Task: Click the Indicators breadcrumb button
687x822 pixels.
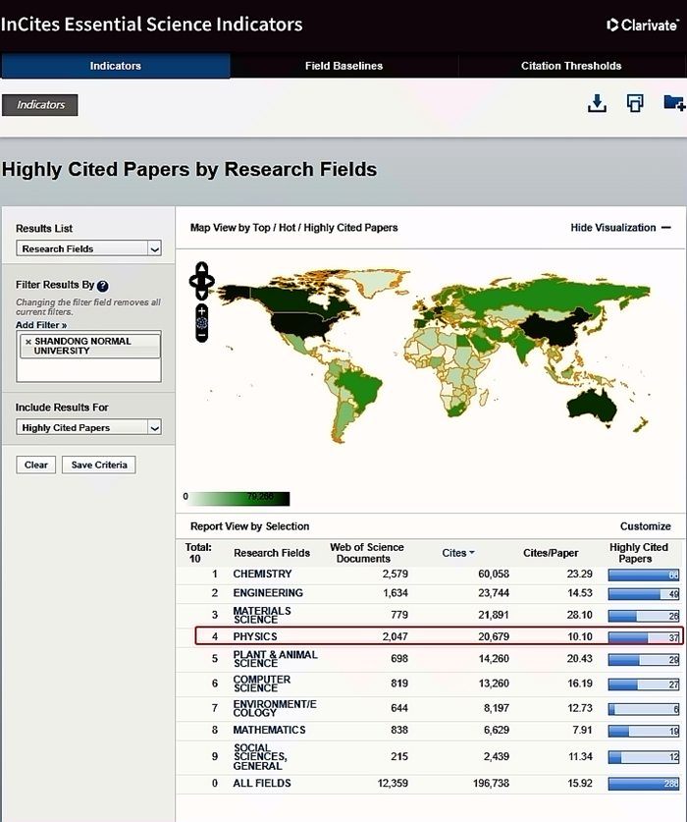Action: coord(40,105)
